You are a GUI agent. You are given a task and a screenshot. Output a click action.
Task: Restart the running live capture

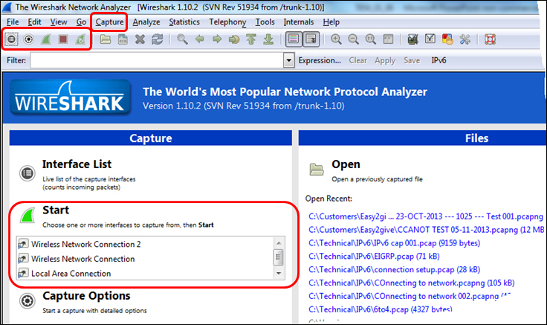click(x=80, y=39)
